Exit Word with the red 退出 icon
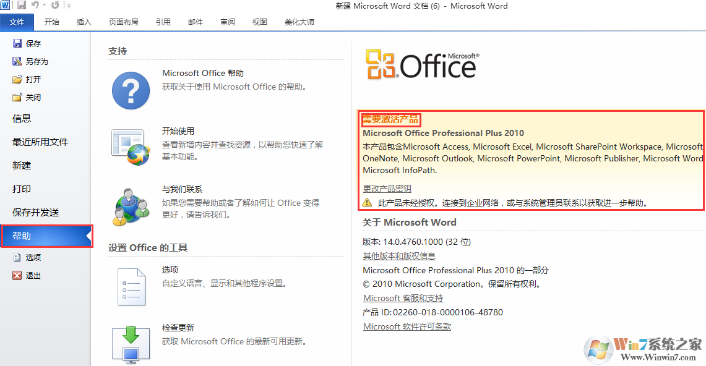Screen dimensions: 706x366 pos(17,275)
